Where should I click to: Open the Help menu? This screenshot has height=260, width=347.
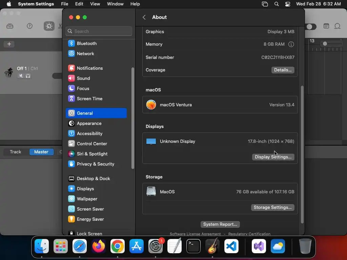tap(135, 4)
